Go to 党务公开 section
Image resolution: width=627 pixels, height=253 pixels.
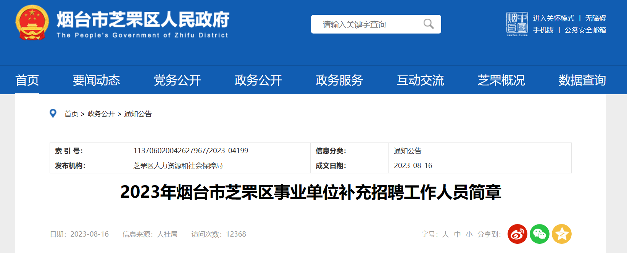coord(177,80)
